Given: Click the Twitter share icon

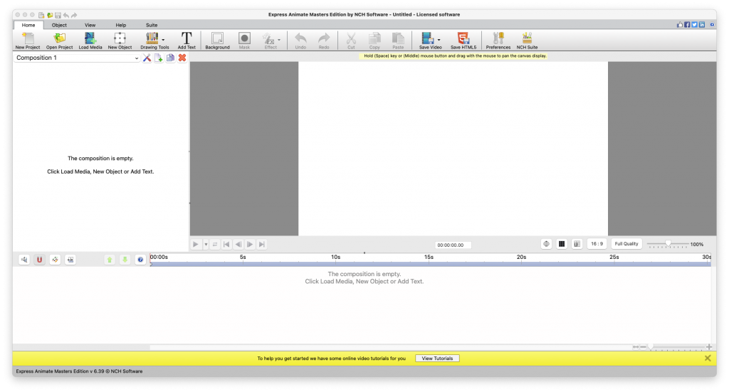Looking at the screenshot, I should (x=694, y=25).
